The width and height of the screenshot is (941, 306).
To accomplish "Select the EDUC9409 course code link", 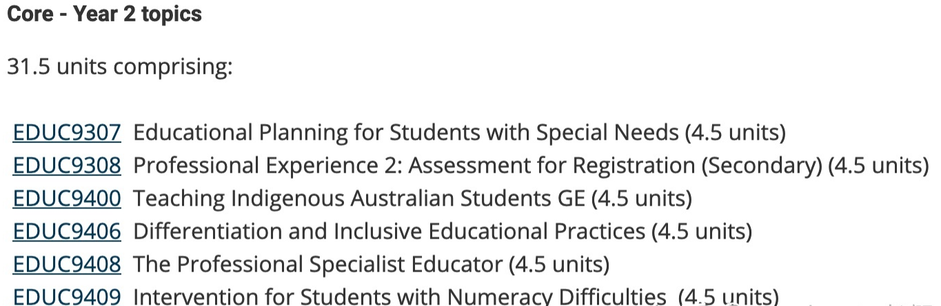I will [x=67, y=296].
